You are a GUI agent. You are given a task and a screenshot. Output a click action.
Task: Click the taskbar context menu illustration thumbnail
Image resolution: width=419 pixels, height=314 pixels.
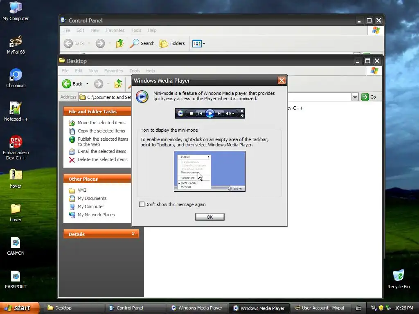210,171
